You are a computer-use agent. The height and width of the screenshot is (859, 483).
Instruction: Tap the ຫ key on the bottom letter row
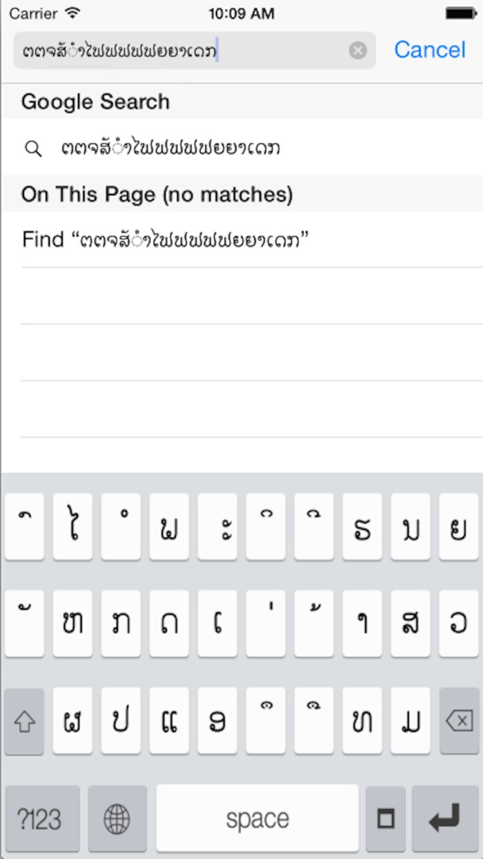[x=362, y=722]
